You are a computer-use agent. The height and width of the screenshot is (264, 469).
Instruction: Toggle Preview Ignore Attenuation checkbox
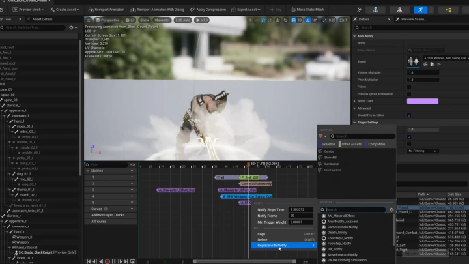tap(409, 94)
